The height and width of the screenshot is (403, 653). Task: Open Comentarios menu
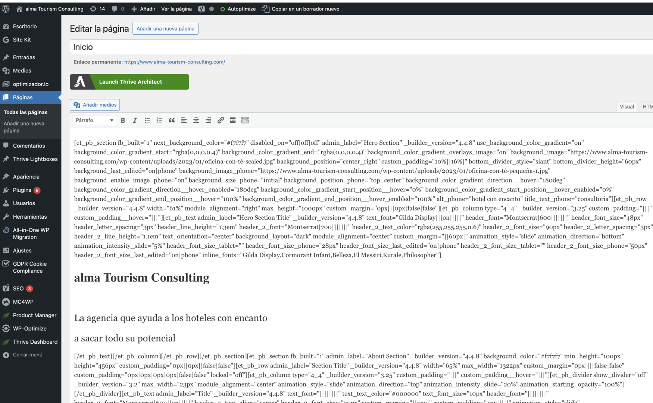31,146
